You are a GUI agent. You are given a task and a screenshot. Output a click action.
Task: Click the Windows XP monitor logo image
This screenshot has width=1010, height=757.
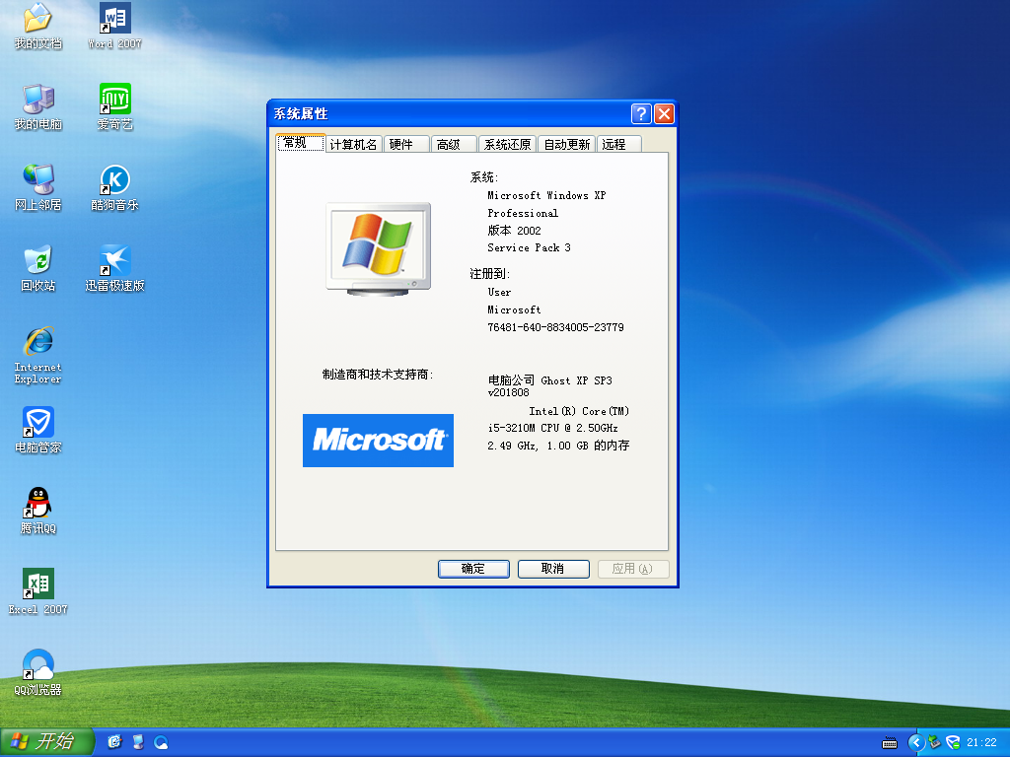(379, 249)
